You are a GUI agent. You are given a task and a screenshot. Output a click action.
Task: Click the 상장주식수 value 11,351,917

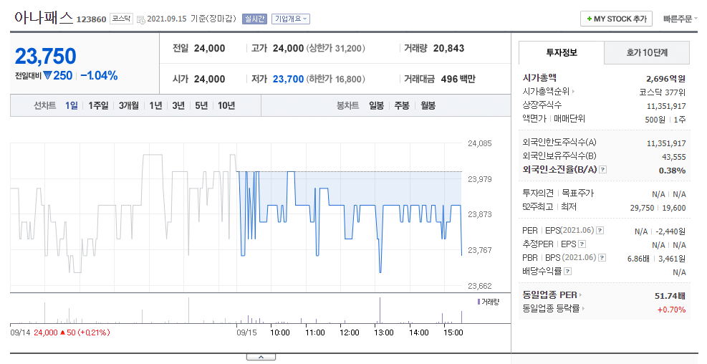tap(666, 106)
